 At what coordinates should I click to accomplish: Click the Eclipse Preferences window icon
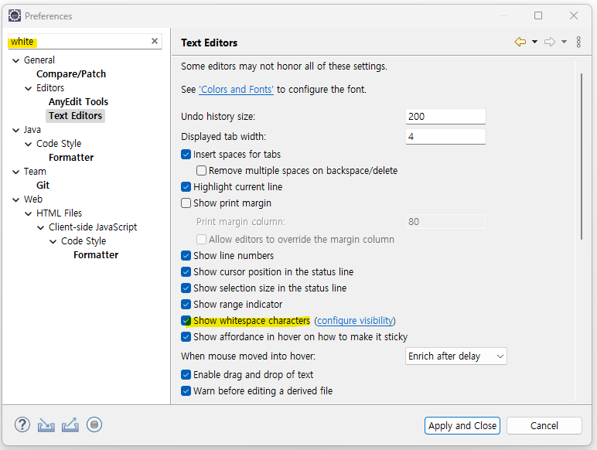click(15, 15)
